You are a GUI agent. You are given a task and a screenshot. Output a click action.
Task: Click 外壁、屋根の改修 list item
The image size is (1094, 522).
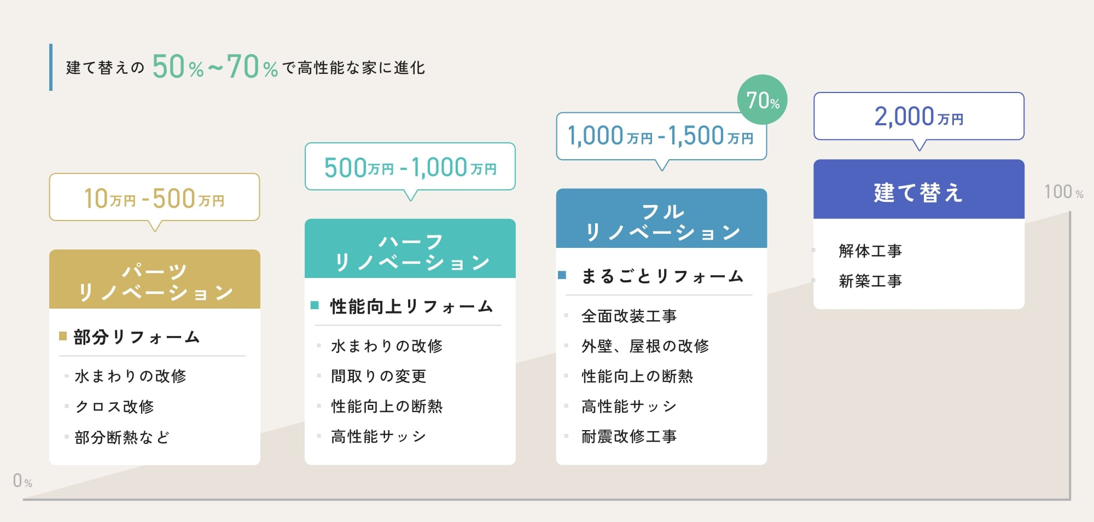[645, 346]
